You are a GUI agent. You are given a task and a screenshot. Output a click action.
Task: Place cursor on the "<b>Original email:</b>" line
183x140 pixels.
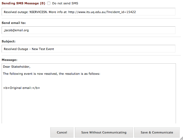[22, 88]
